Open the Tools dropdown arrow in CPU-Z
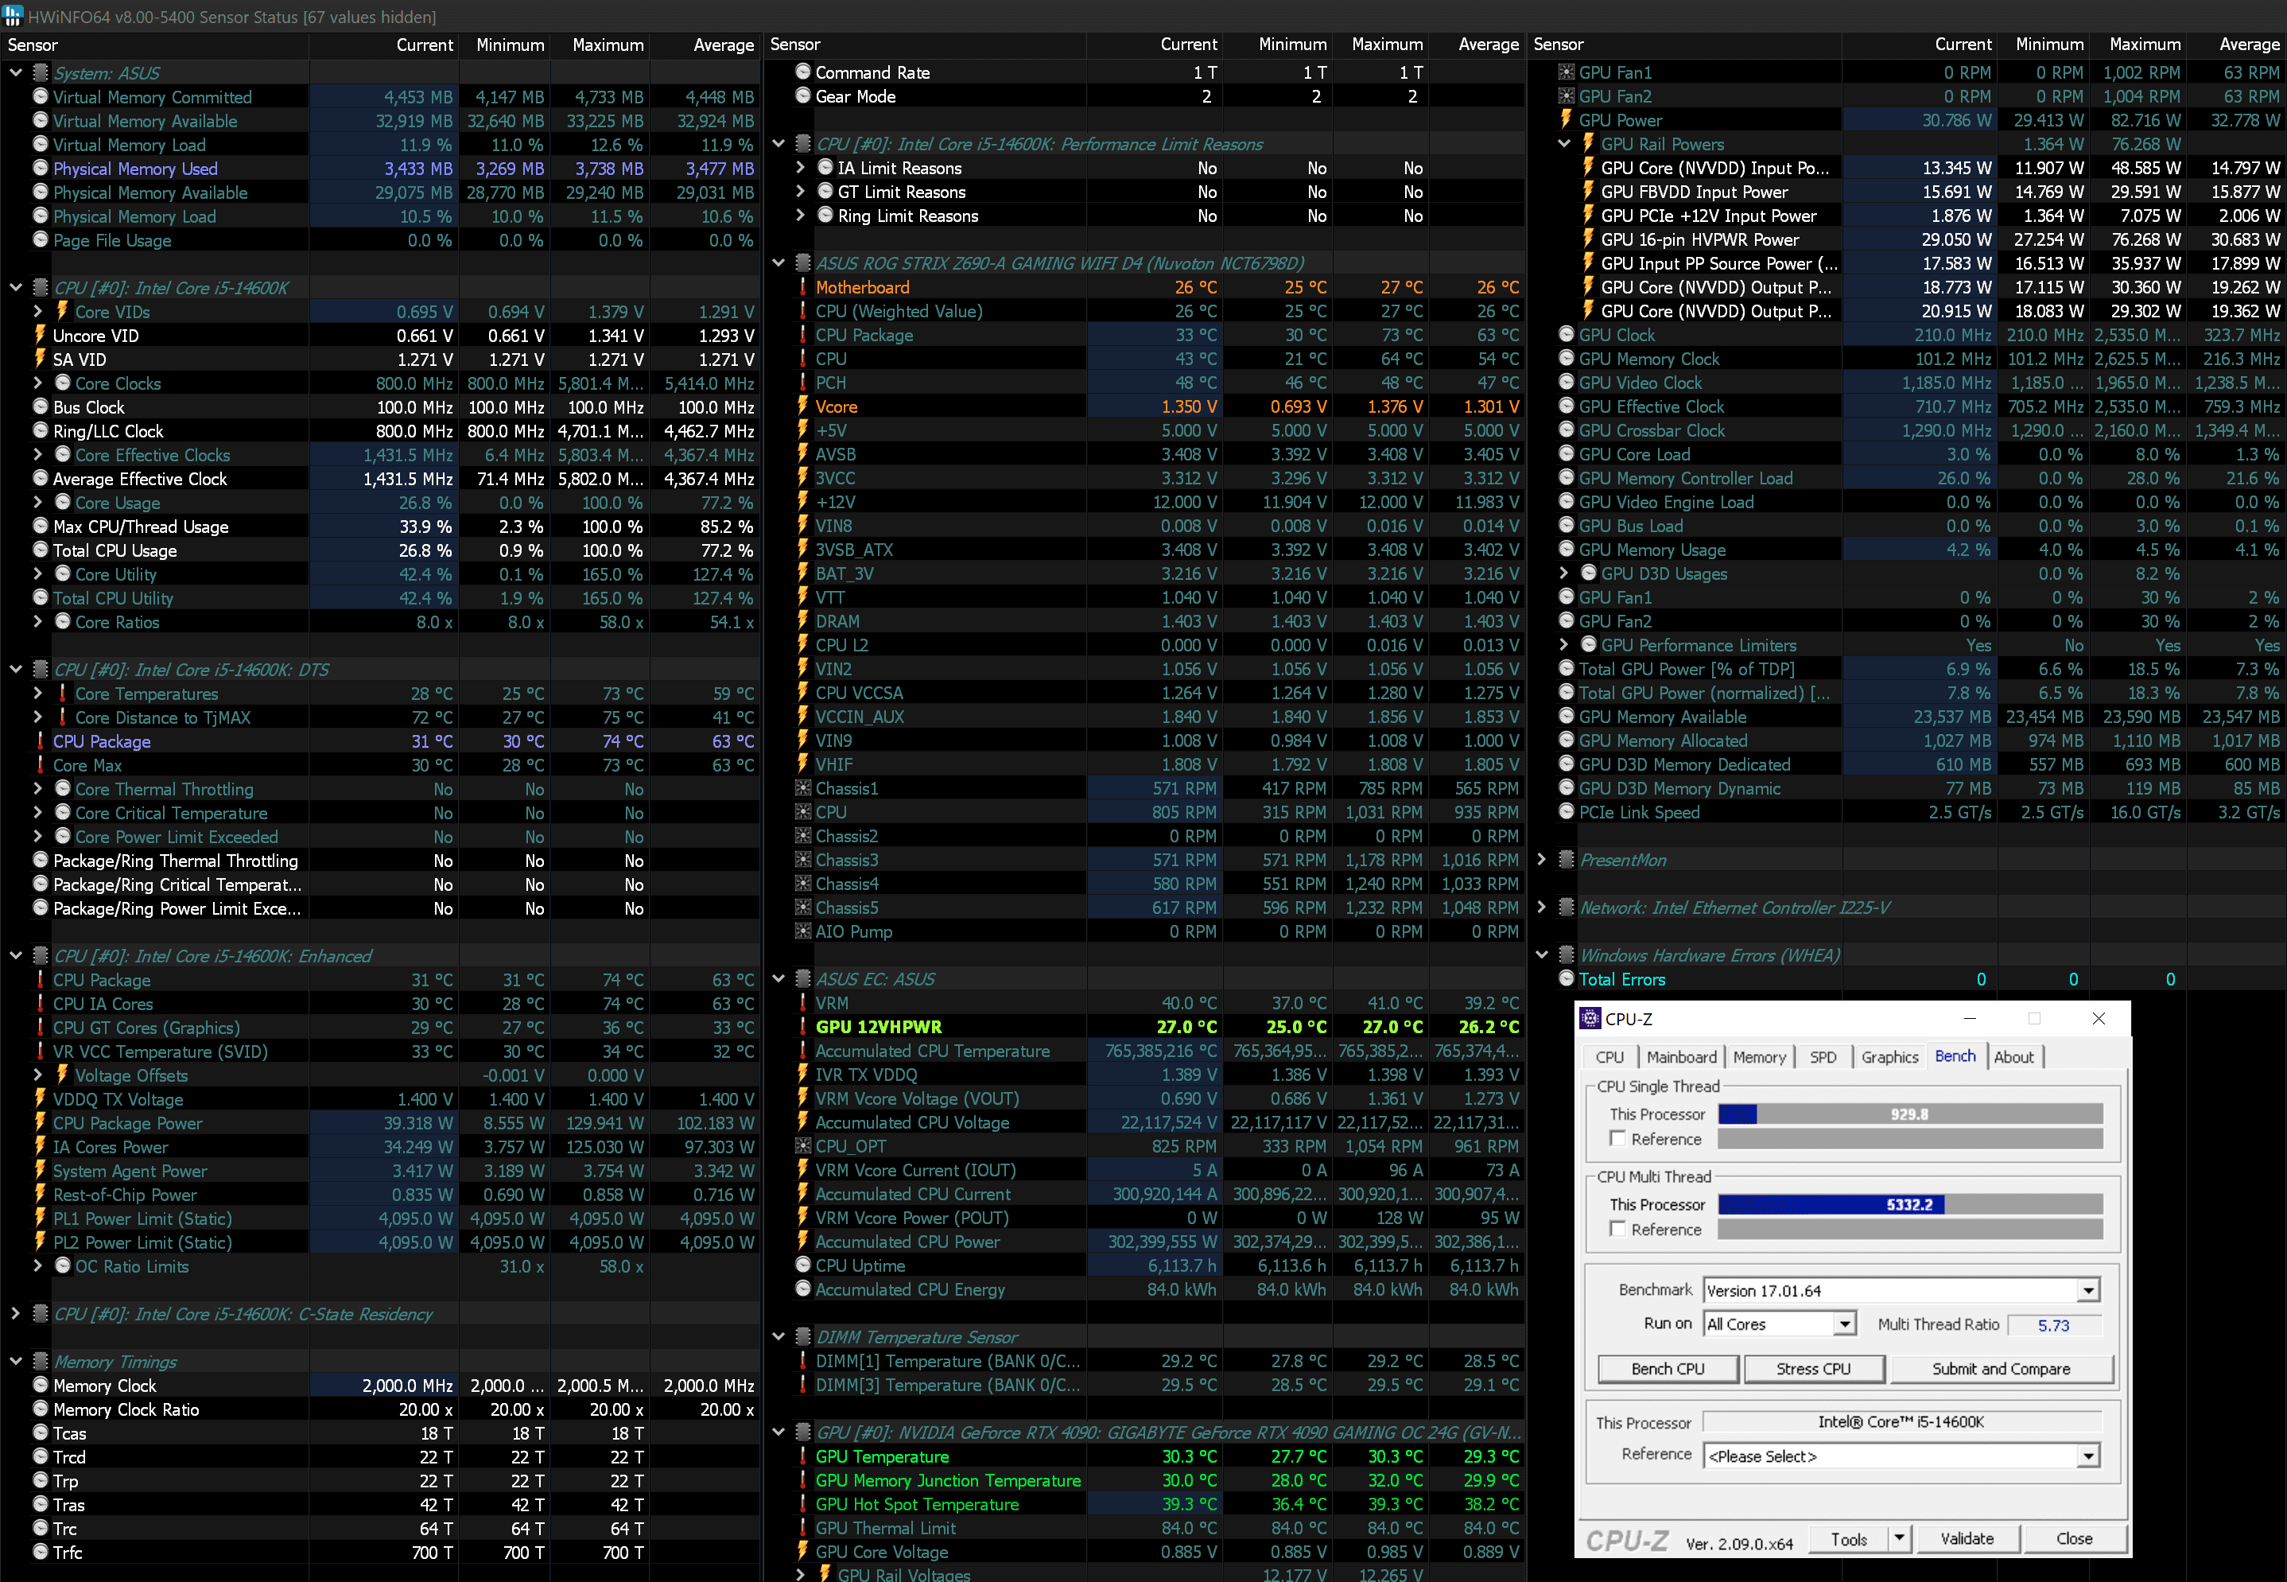 [1899, 1538]
